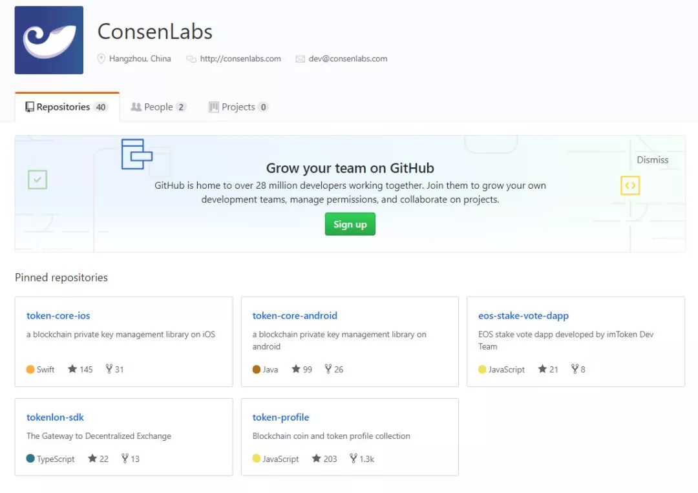Click the star icon on eos-stake-vote-dapp
Screen dimensions: 698x493
coord(542,370)
